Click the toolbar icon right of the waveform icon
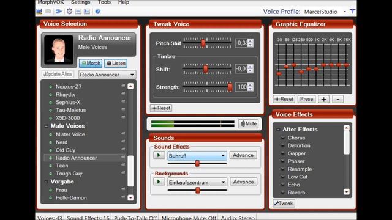The image size is (392, 220). (87, 12)
